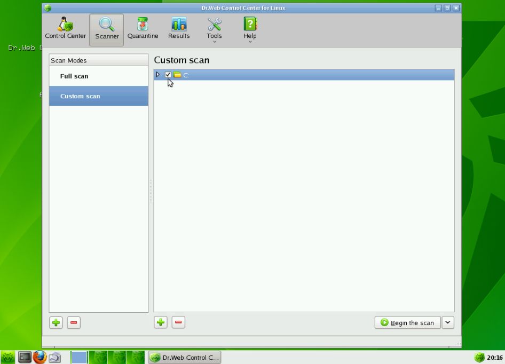Image resolution: width=505 pixels, height=364 pixels.
Task: Click the 20:16 clock in the taskbar
Action: [x=495, y=358]
